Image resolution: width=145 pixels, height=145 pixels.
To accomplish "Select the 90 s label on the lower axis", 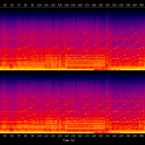I will [x=32, y=136].
